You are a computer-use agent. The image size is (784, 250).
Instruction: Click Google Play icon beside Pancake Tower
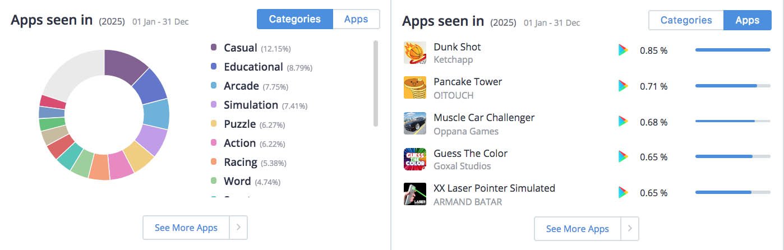click(623, 86)
